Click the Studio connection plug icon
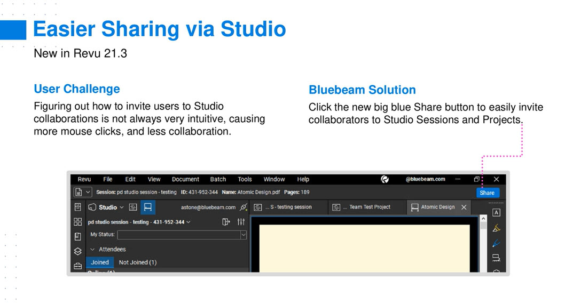The height and width of the screenshot is (304, 581). click(243, 207)
